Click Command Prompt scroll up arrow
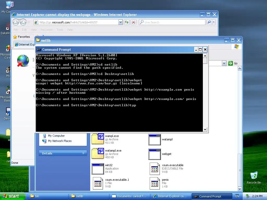 205,56
